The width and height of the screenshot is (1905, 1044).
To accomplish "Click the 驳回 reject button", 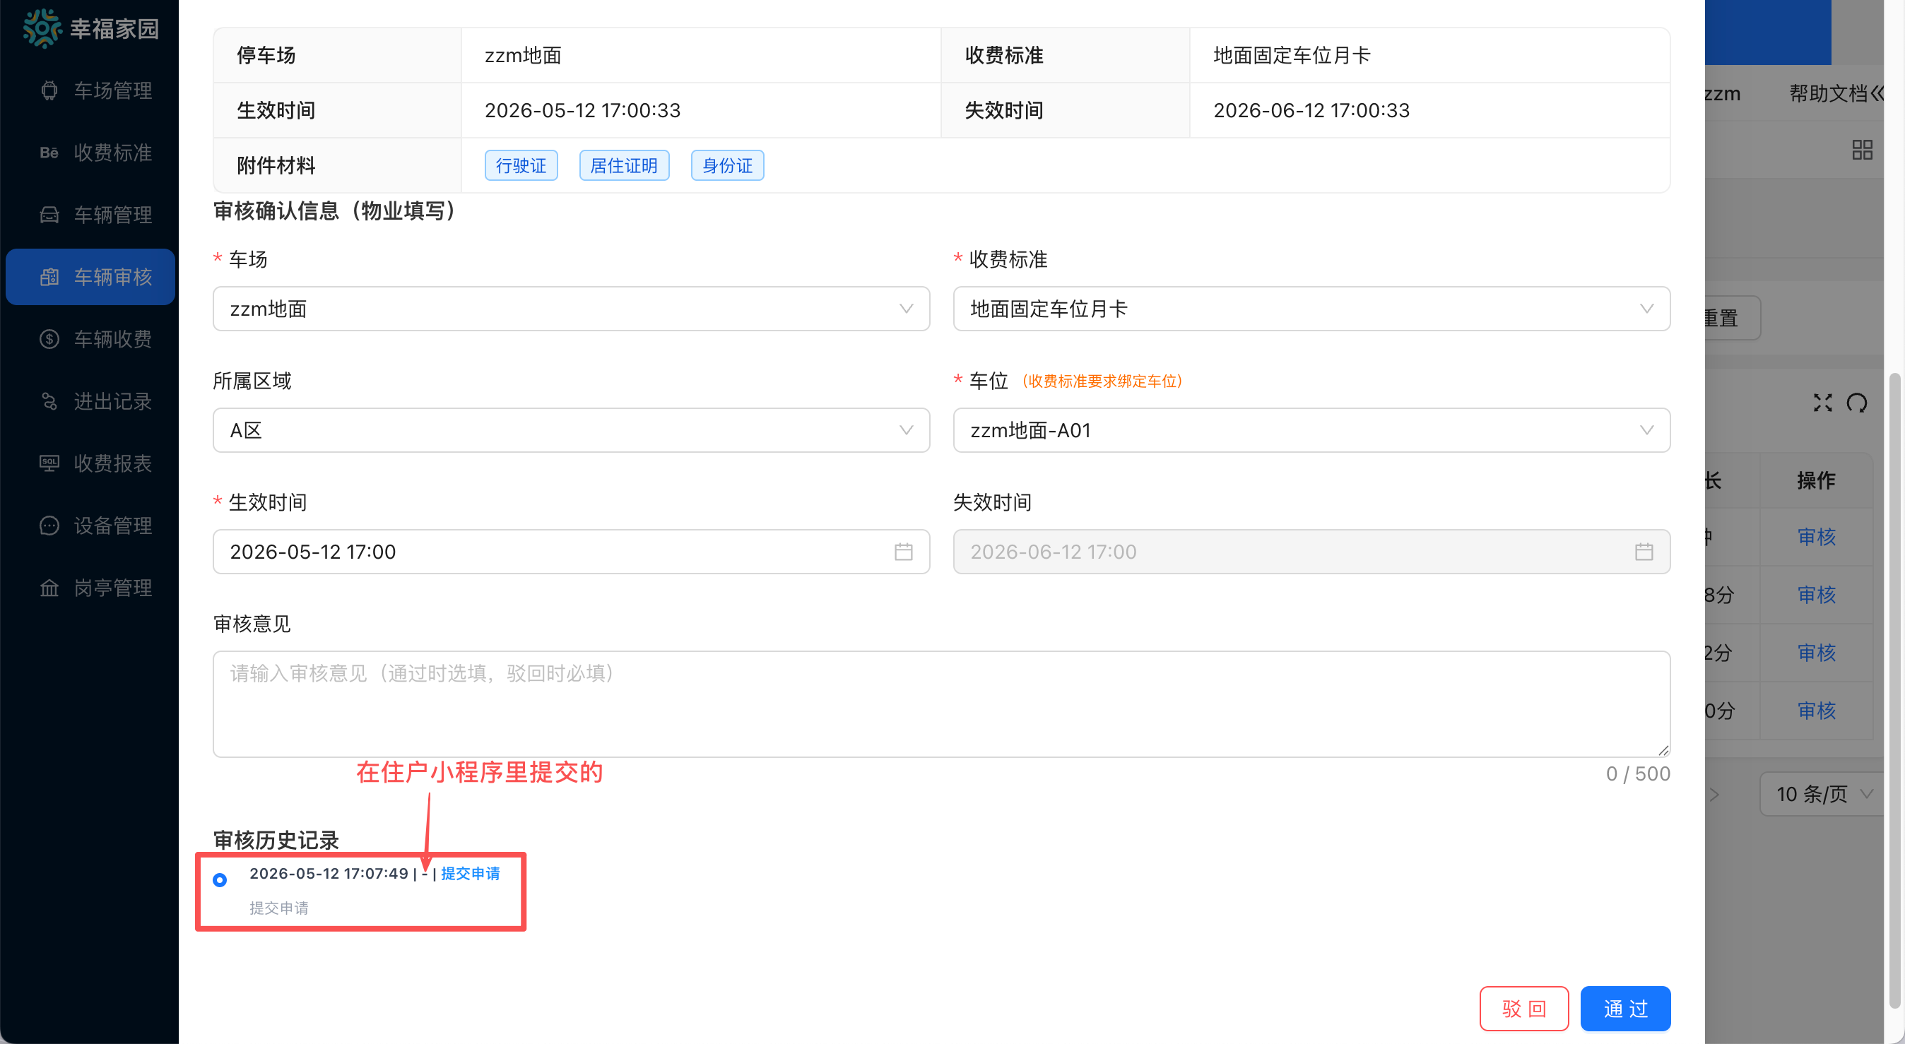I will pos(1523,1008).
